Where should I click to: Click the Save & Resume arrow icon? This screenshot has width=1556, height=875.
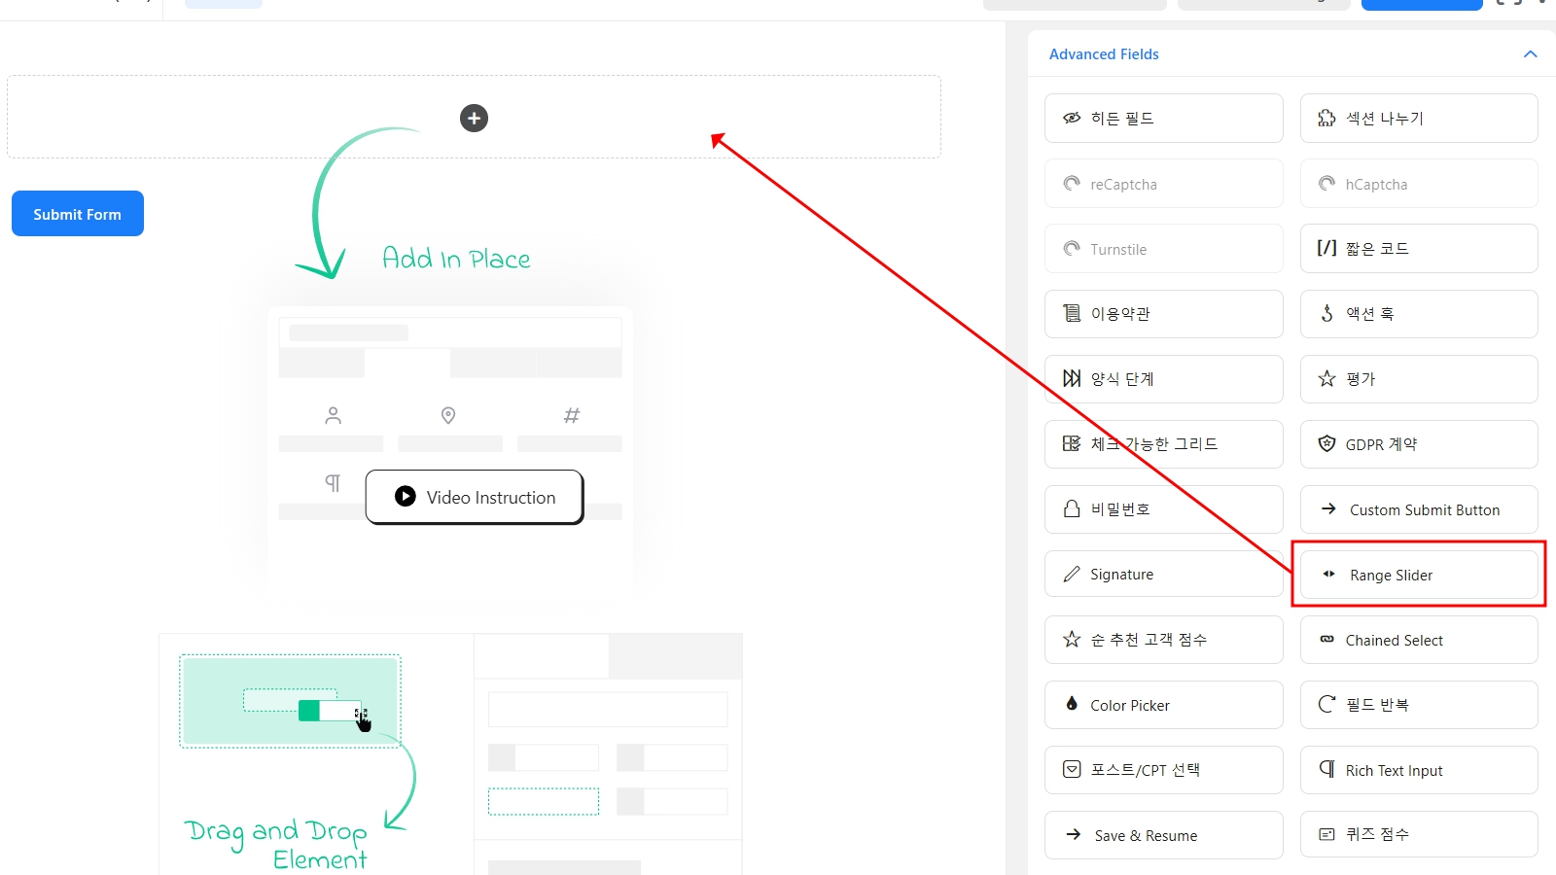[x=1074, y=834]
